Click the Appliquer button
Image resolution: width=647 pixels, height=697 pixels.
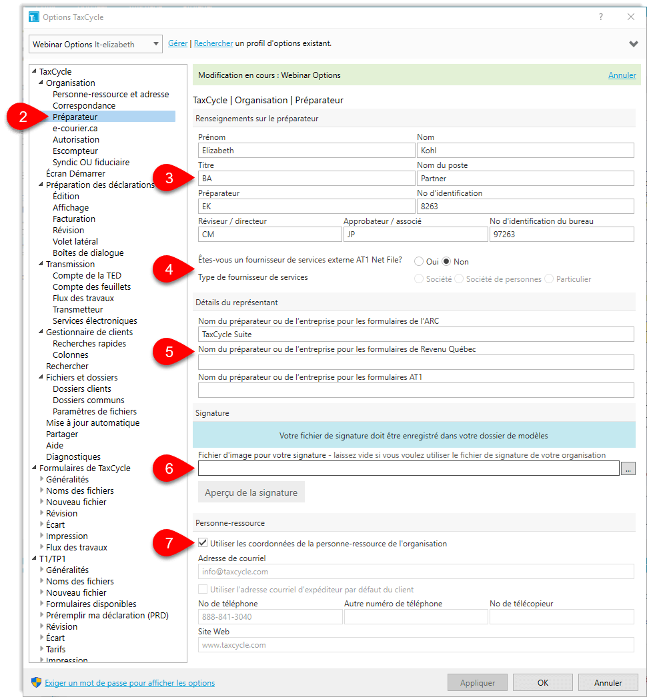pyautogui.click(x=478, y=682)
